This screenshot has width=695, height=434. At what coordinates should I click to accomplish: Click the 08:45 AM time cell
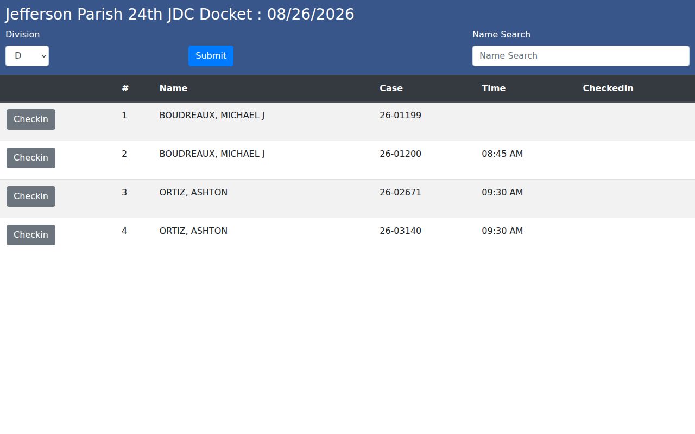coord(502,154)
